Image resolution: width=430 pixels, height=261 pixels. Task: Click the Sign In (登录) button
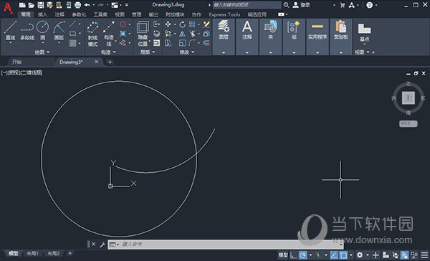pyautogui.click(x=302, y=5)
